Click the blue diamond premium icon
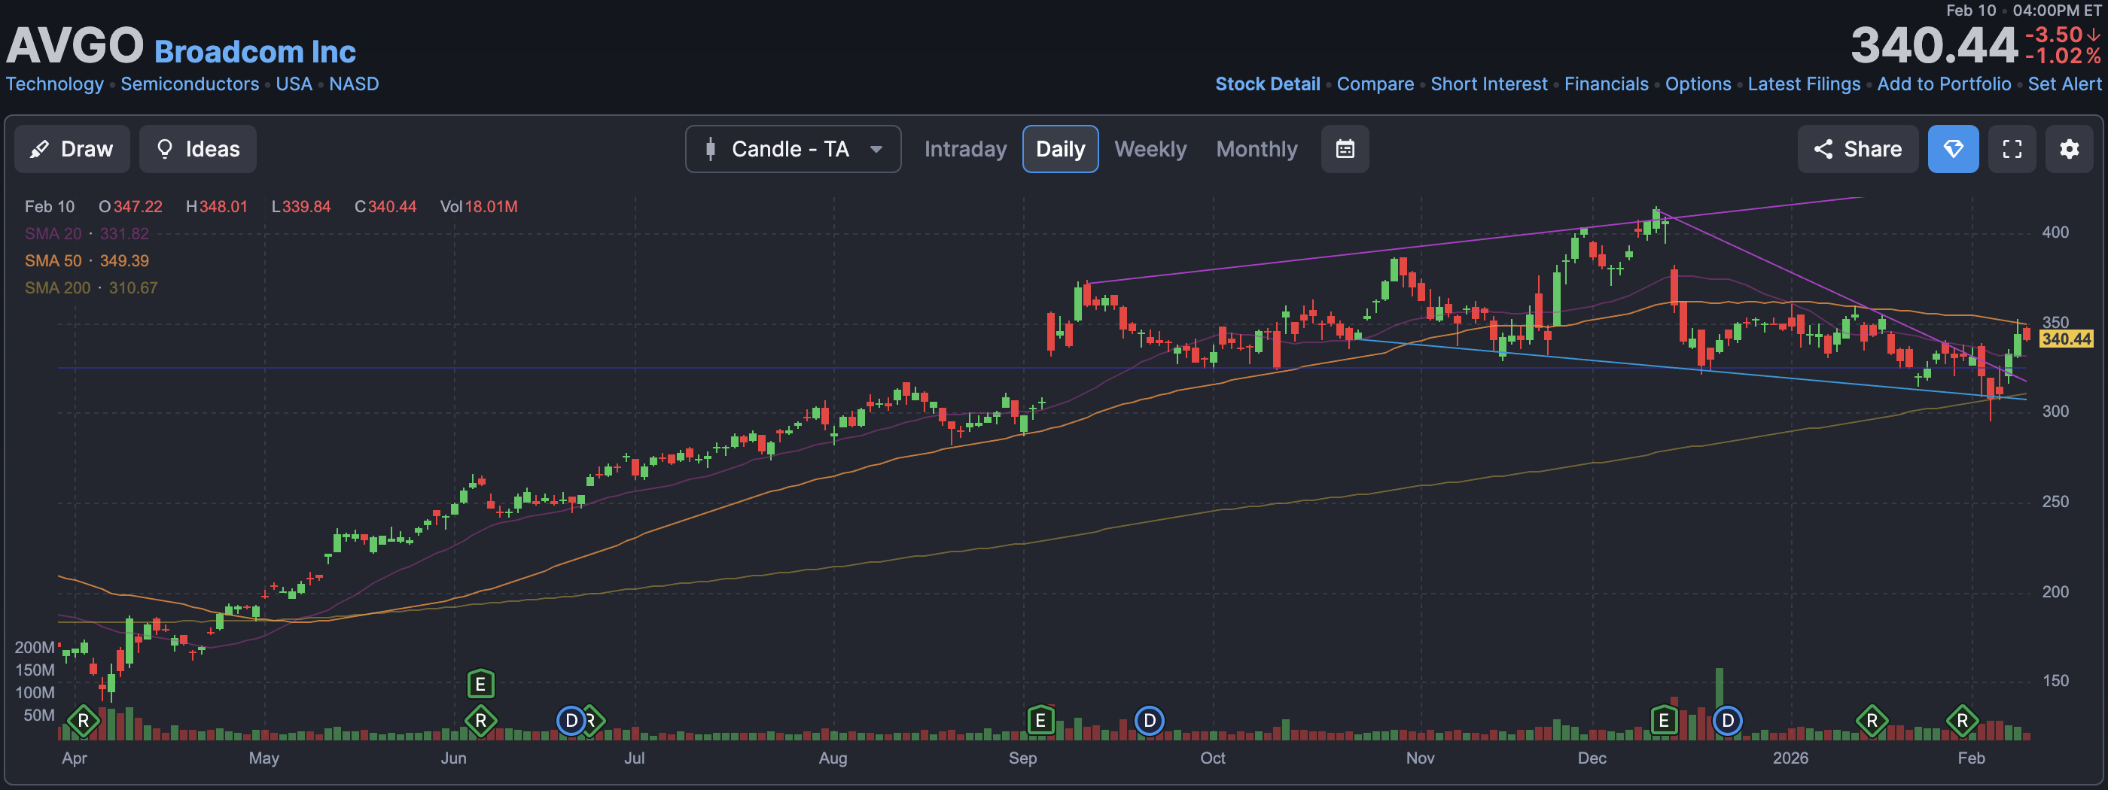The height and width of the screenshot is (790, 2108). tap(1952, 149)
